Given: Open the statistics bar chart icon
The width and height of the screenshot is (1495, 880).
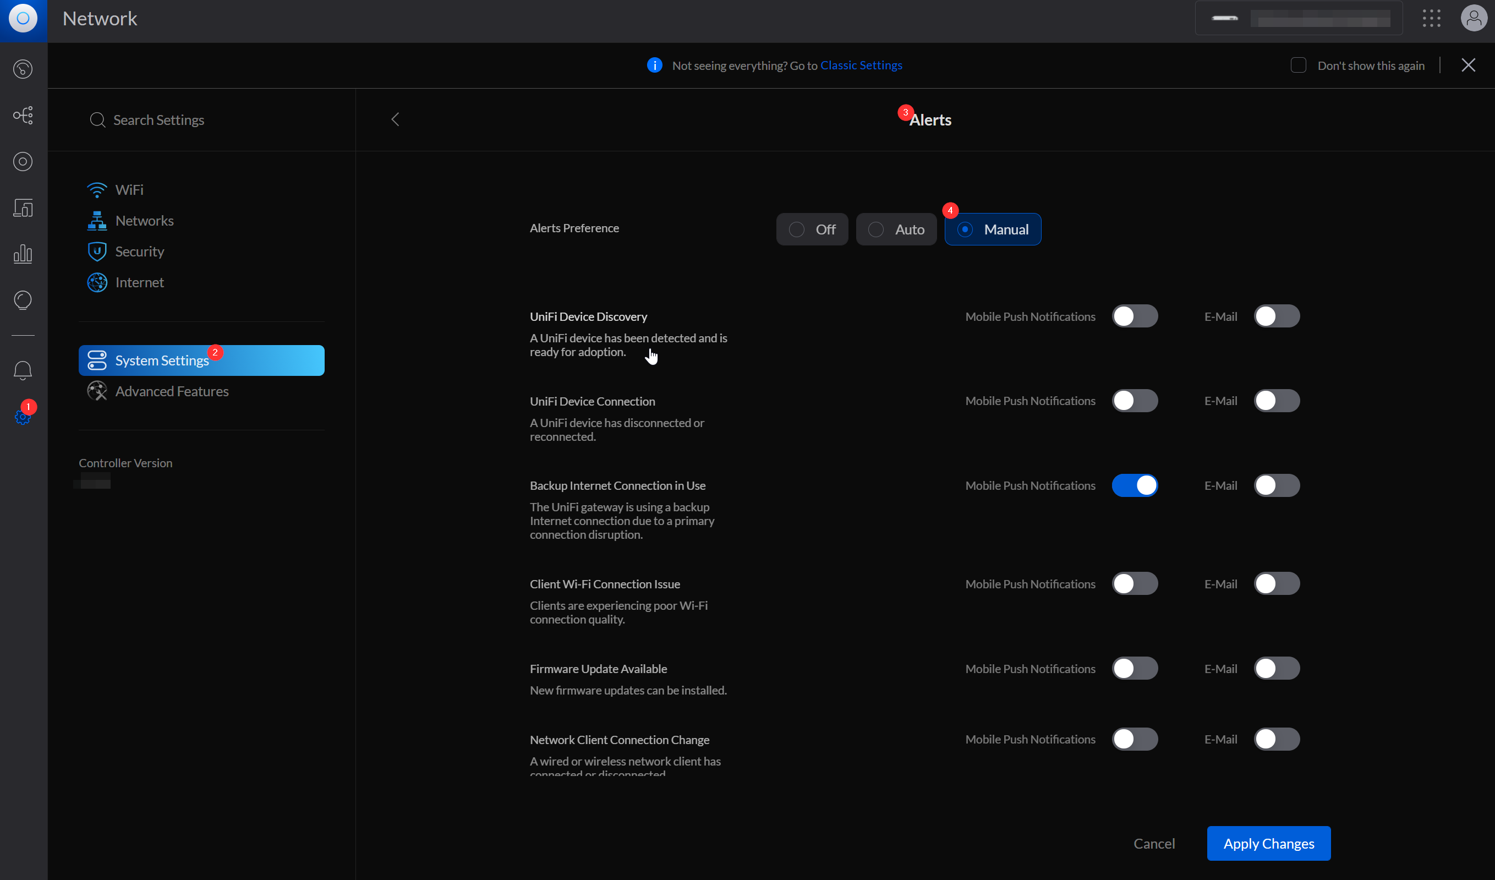Looking at the screenshot, I should tap(23, 254).
